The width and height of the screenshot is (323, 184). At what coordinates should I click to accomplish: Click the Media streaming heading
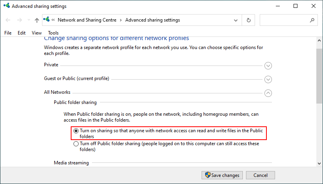pos(71,163)
